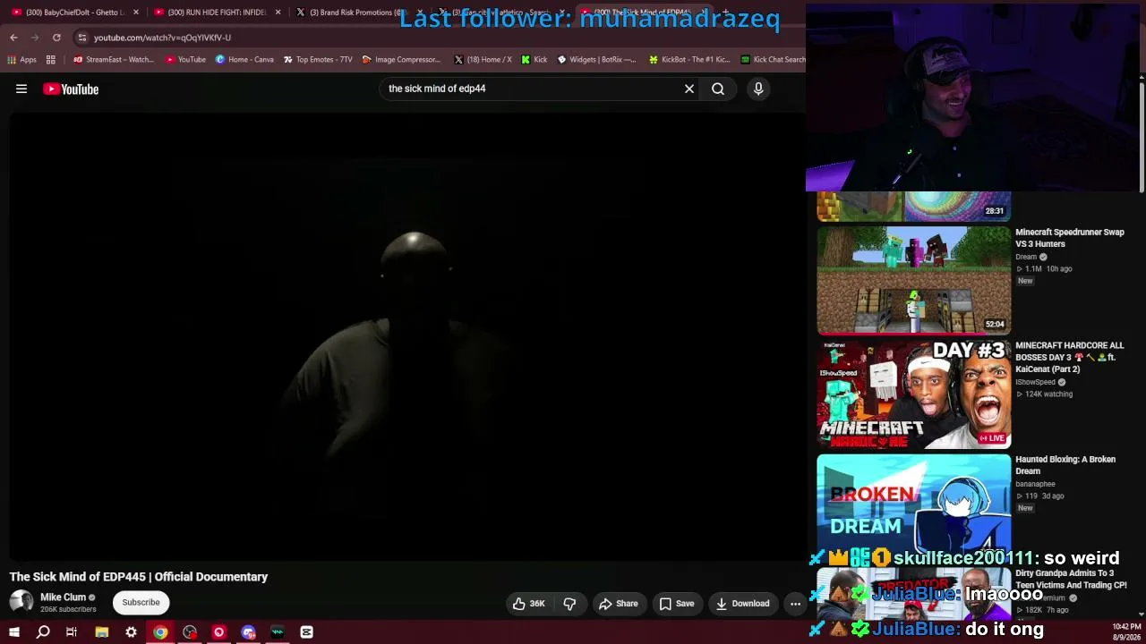The width and height of the screenshot is (1146, 644).
Task: Open the 28:31 video thumbnail
Action: [x=913, y=207]
